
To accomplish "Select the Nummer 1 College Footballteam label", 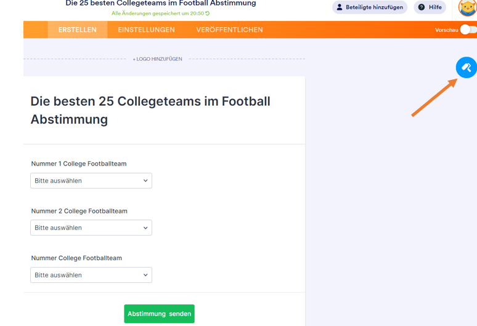I will tap(79, 164).
